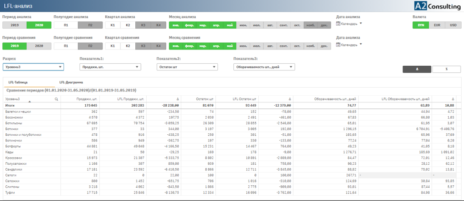Select 2019 in Период анализа
Screen dimensions: 464x201
pyautogui.click(x=14, y=25)
